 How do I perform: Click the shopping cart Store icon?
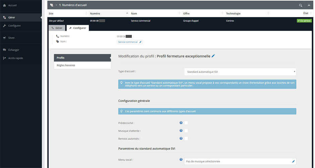pyautogui.click(x=4, y=38)
